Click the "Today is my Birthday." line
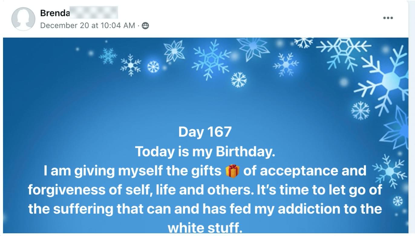 205,151
